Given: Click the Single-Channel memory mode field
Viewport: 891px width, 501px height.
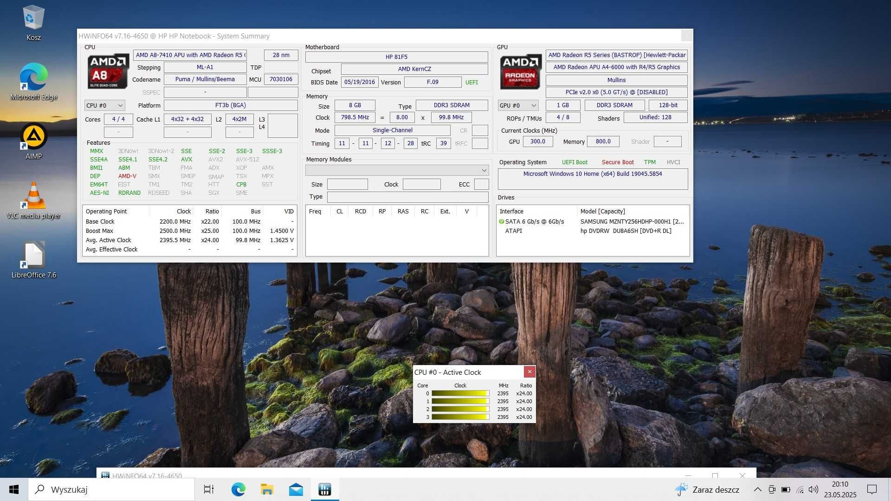Looking at the screenshot, I should (393, 130).
